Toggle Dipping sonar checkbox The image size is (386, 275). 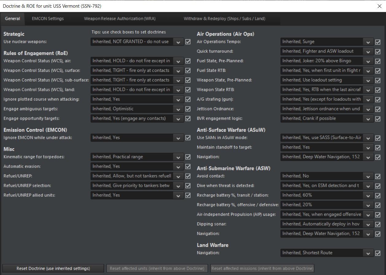378,224
